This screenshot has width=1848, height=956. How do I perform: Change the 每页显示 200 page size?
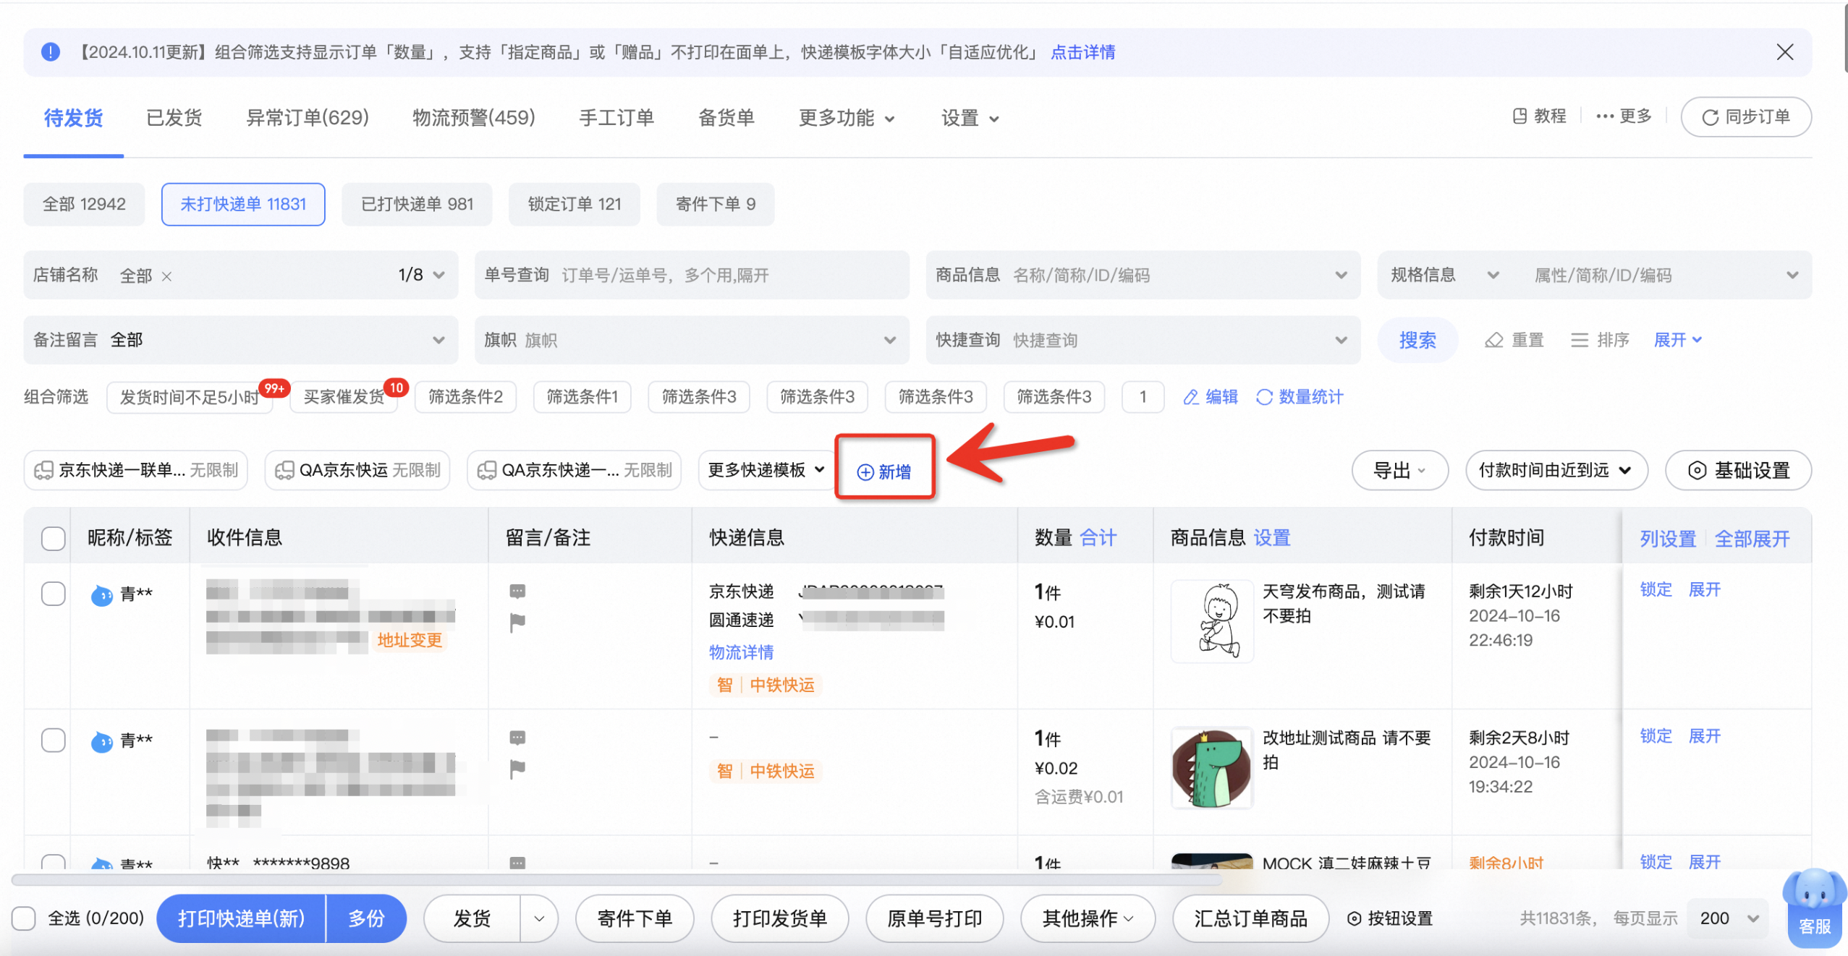pyautogui.click(x=1728, y=918)
